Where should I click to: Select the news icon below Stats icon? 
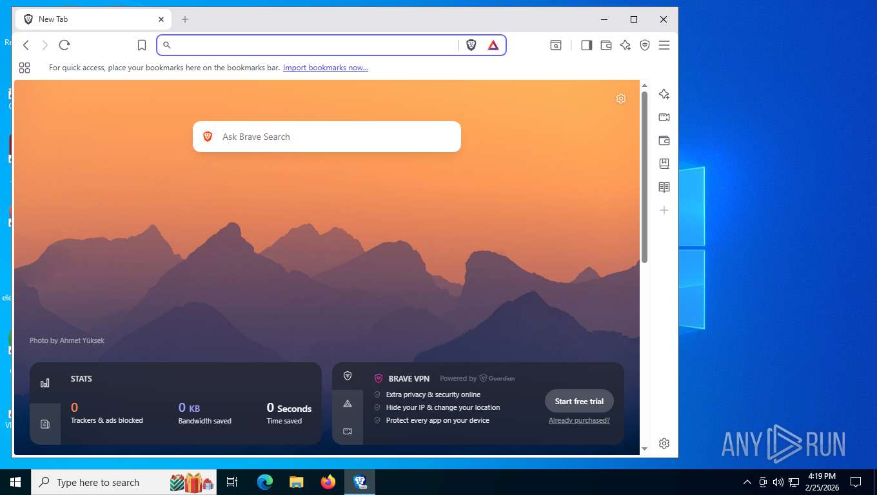(x=45, y=424)
